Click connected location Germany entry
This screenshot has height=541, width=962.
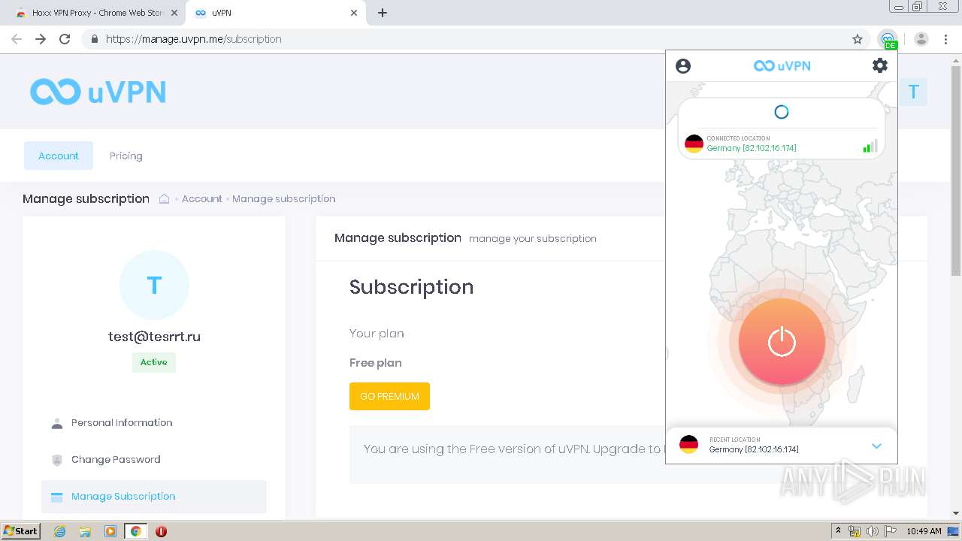(x=782, y=144)
